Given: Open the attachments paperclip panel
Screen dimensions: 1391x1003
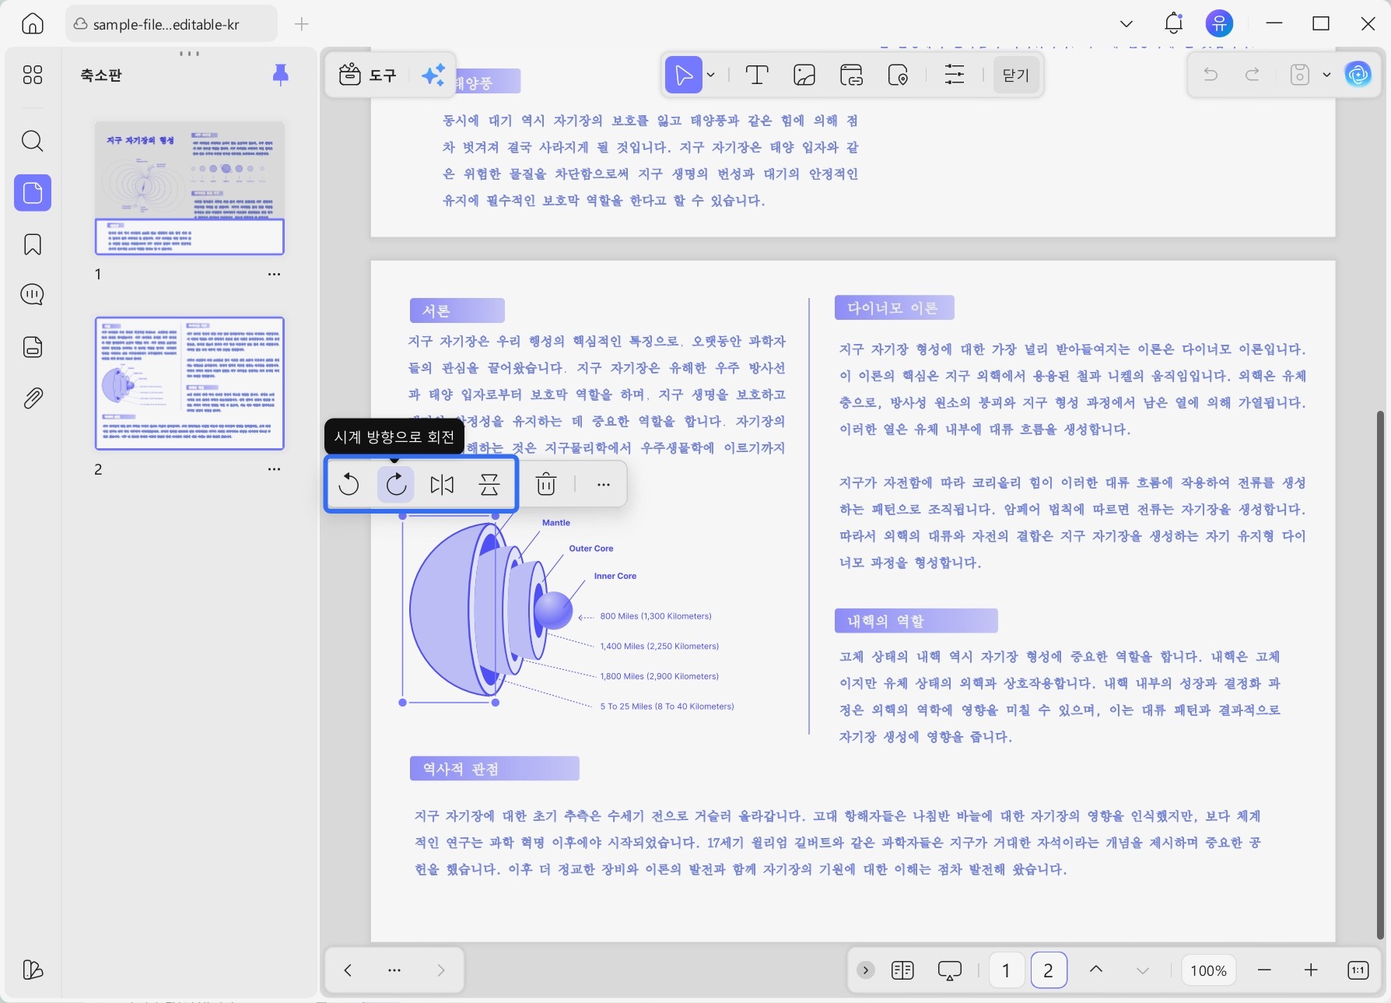Looking at the screenshot, I should point(33,398).
